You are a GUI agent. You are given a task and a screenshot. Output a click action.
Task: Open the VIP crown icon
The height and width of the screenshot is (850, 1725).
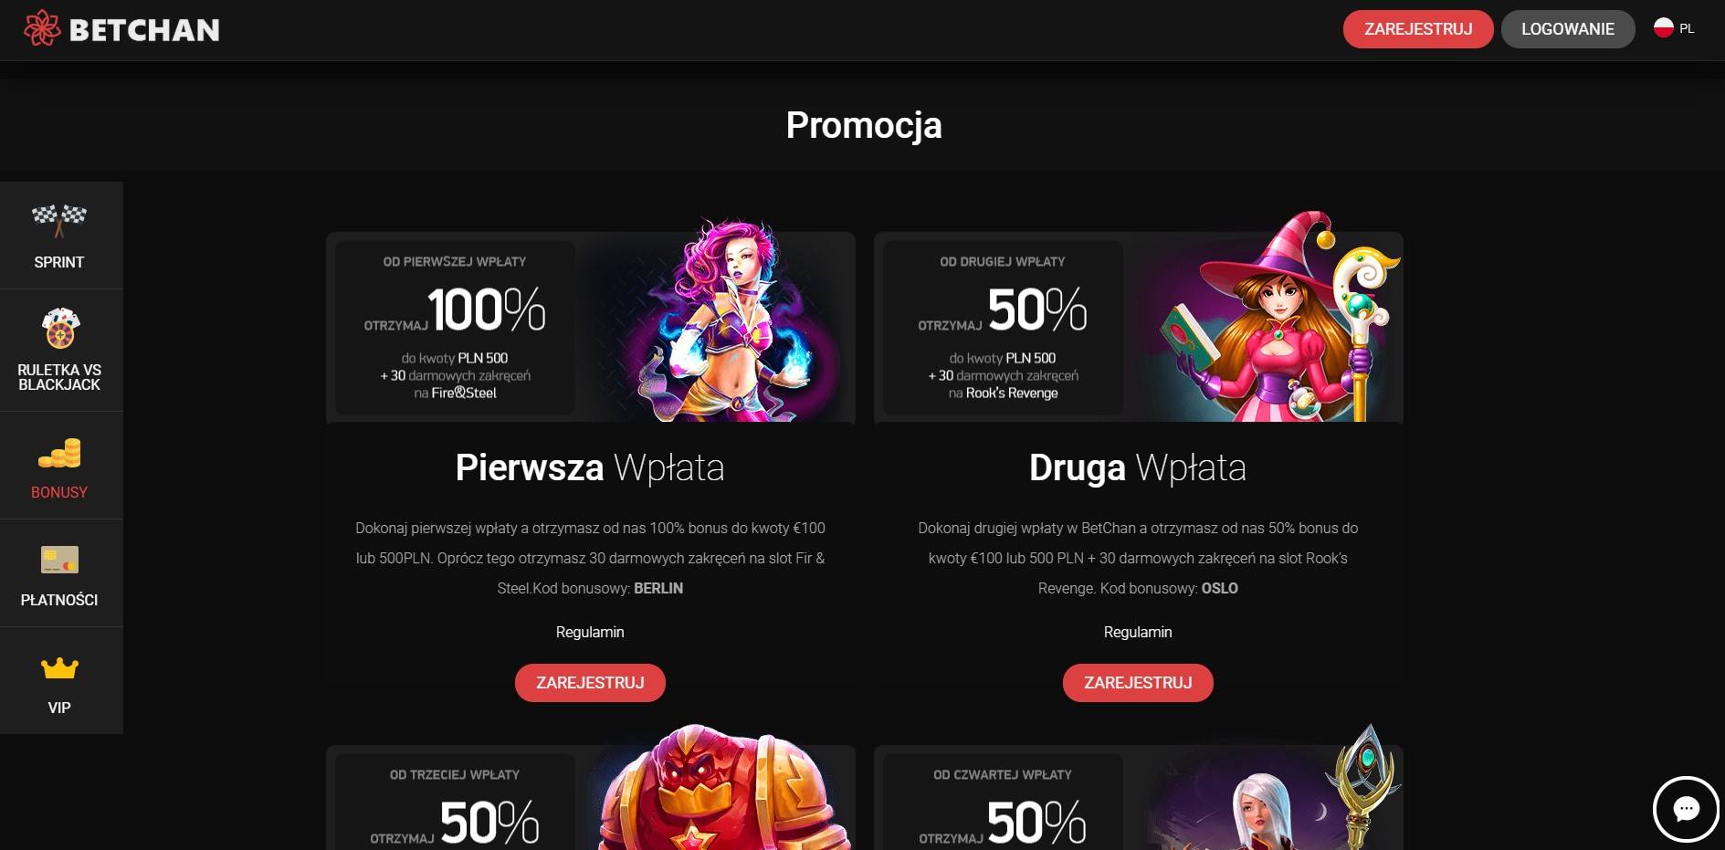pos(59,668)
